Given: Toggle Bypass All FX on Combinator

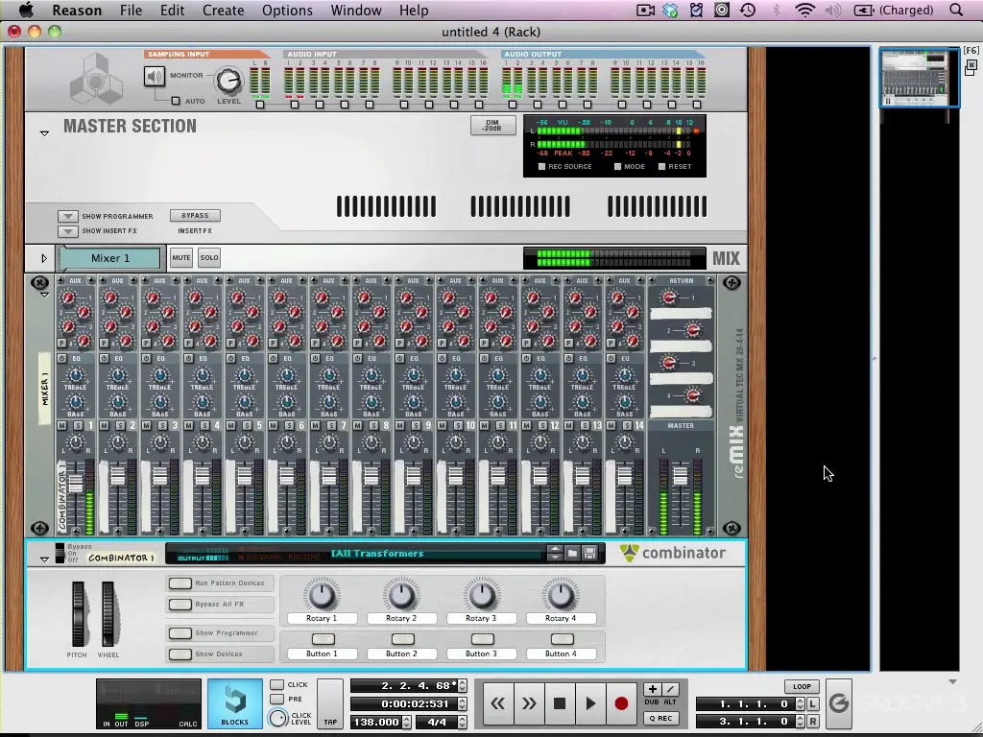Looking at the screenshot, I should tap(180, 605).
